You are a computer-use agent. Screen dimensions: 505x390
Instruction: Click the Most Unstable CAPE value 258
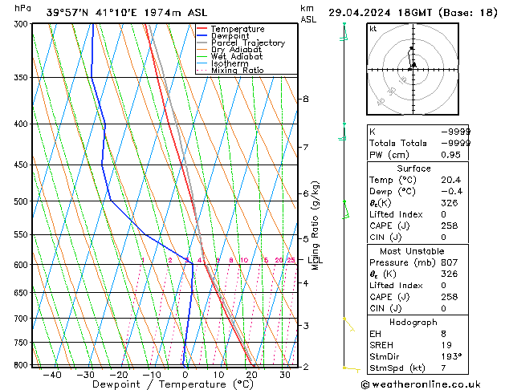[x=450, y=297]
